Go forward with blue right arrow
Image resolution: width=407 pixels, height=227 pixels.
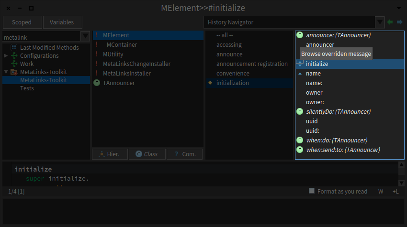(x=400, y=22)
